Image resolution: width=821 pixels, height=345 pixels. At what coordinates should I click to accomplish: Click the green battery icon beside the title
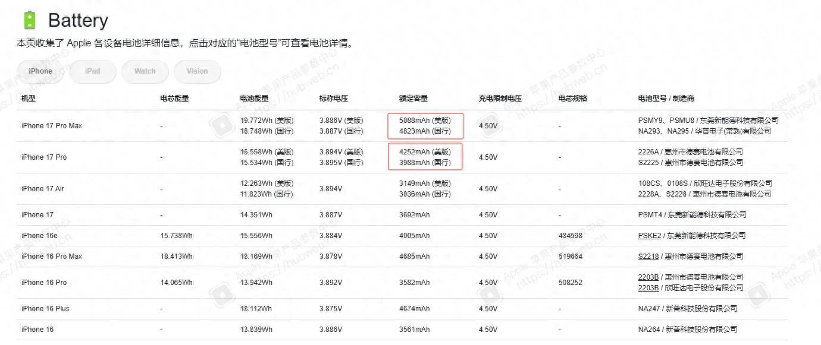[29, 20]
